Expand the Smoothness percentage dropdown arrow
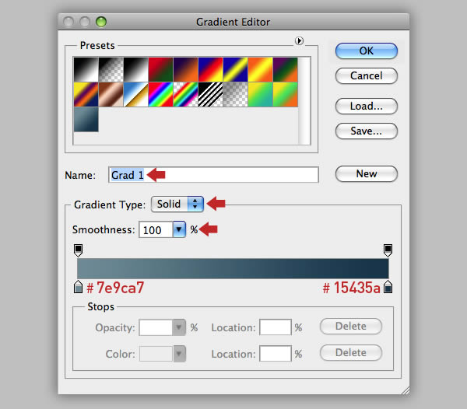467x409 pixels. [x=179, y=229]
